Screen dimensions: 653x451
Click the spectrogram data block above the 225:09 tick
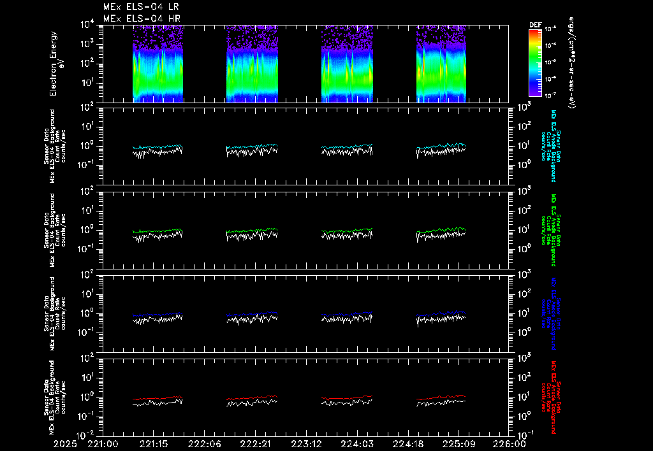pos(441,64)
